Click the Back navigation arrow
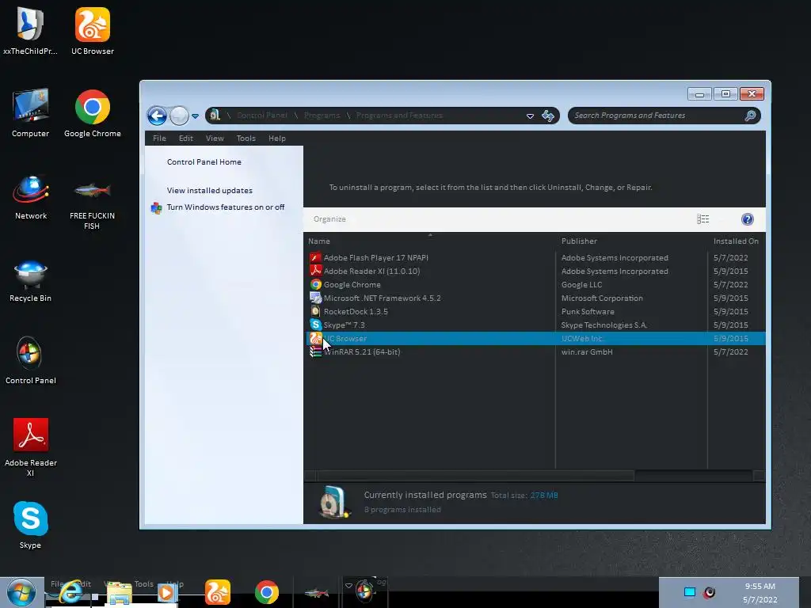Screen dimensions: 811x608 point(157,116)
